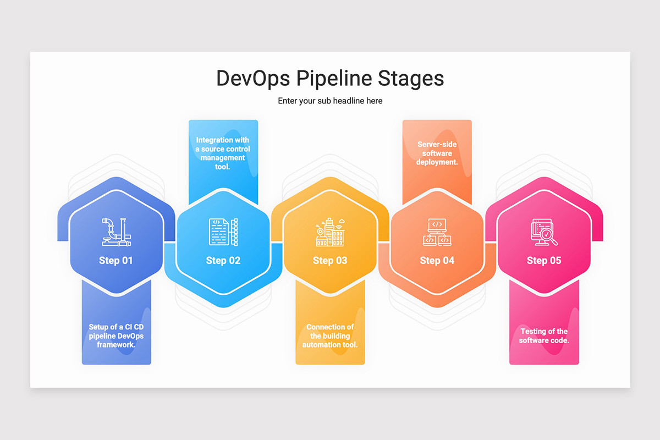The height and width of the screenshot is (440, 660).
Task: Click the source code document icon on Step 02
Action: pos(219,231)
